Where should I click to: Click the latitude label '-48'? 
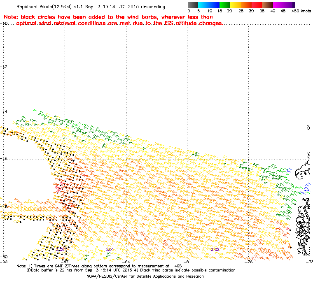point(4,206)
